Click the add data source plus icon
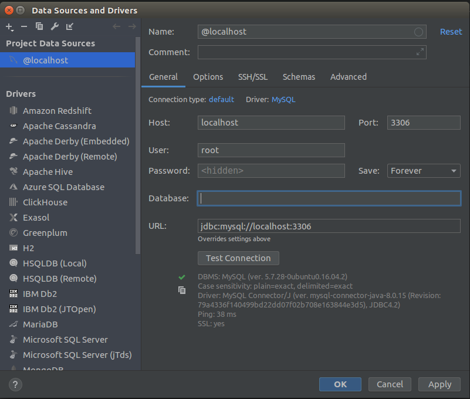The image size is (470, 399). [9, 26]
